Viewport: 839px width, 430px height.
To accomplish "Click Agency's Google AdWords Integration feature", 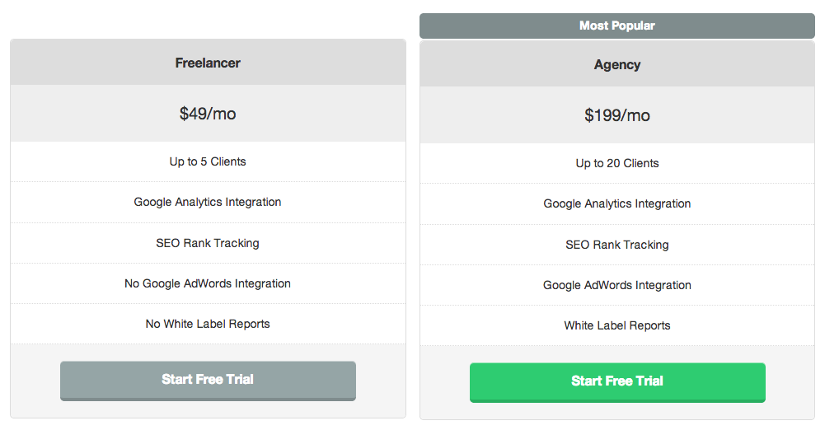I will tap(617, 285).
